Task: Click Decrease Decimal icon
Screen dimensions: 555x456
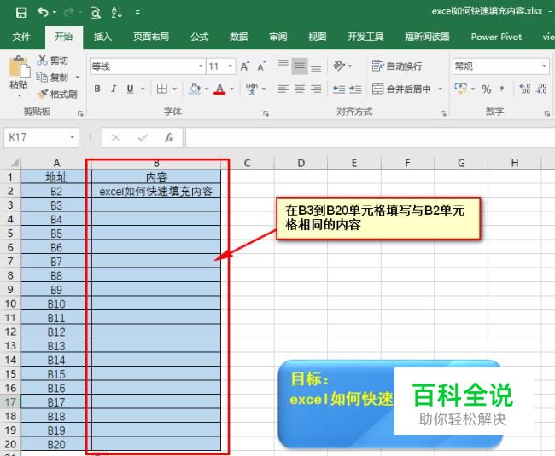Action: tap(541, 89)
